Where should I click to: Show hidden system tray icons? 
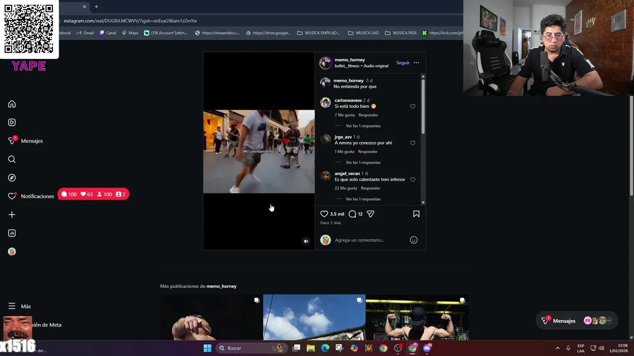coord(557,348)
